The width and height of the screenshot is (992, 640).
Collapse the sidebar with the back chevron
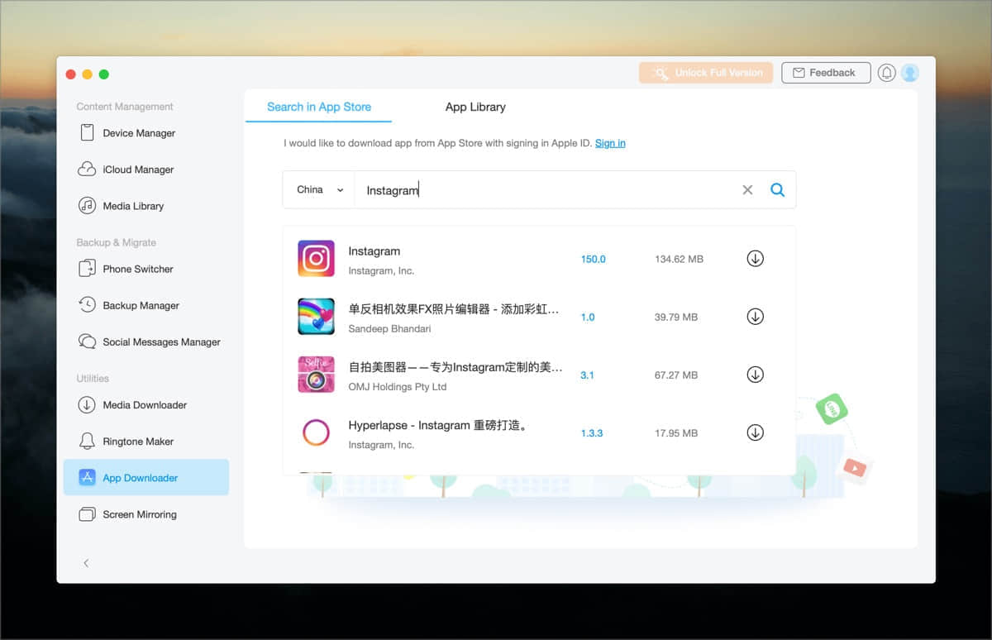click(86, 563)
